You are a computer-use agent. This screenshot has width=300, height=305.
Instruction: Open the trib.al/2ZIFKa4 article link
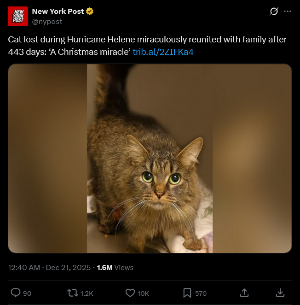coord(163,52)
